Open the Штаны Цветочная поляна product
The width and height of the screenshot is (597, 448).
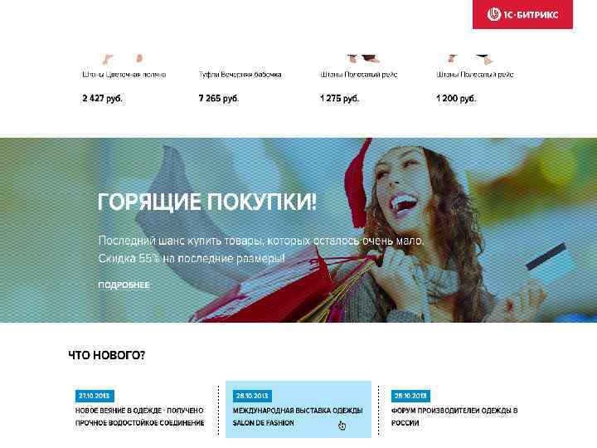point(124,75)
